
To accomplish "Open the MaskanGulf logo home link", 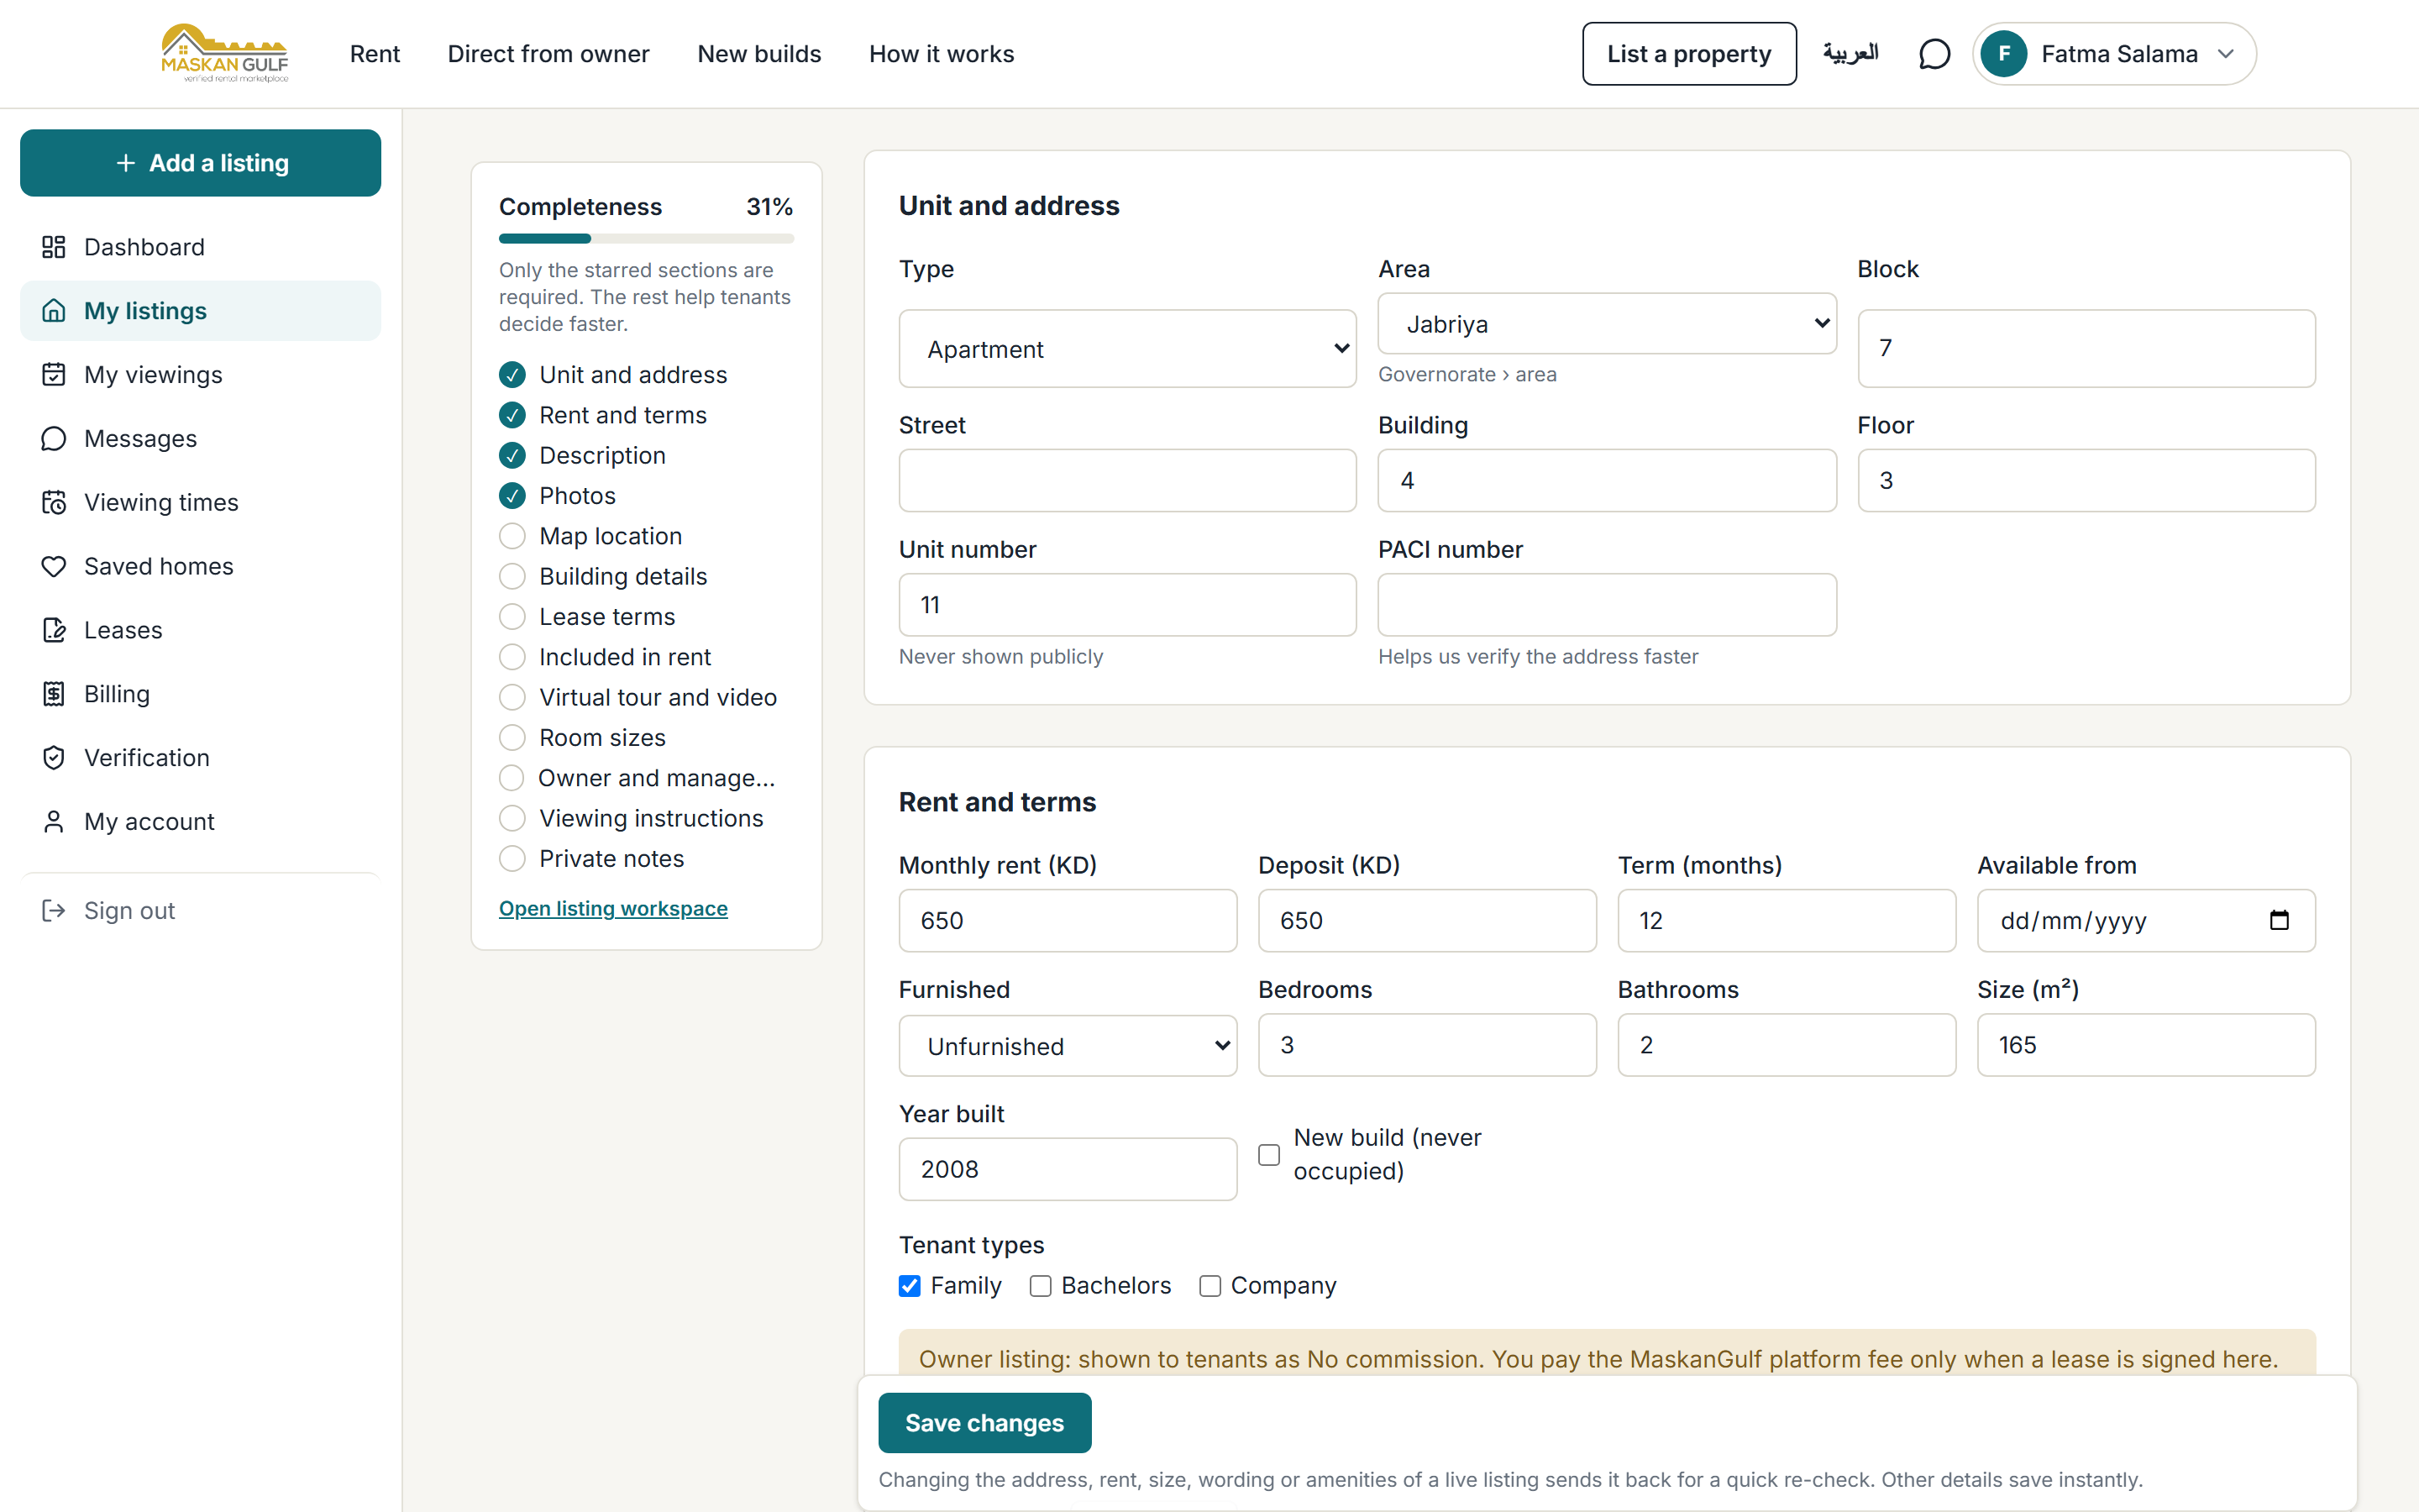I will (x=225, y=54).
